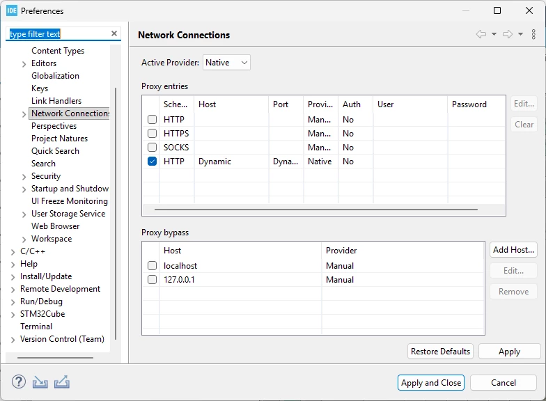Open back history dropdown arrow
Viewport: 546px width, 401px height.
(494, 34)
